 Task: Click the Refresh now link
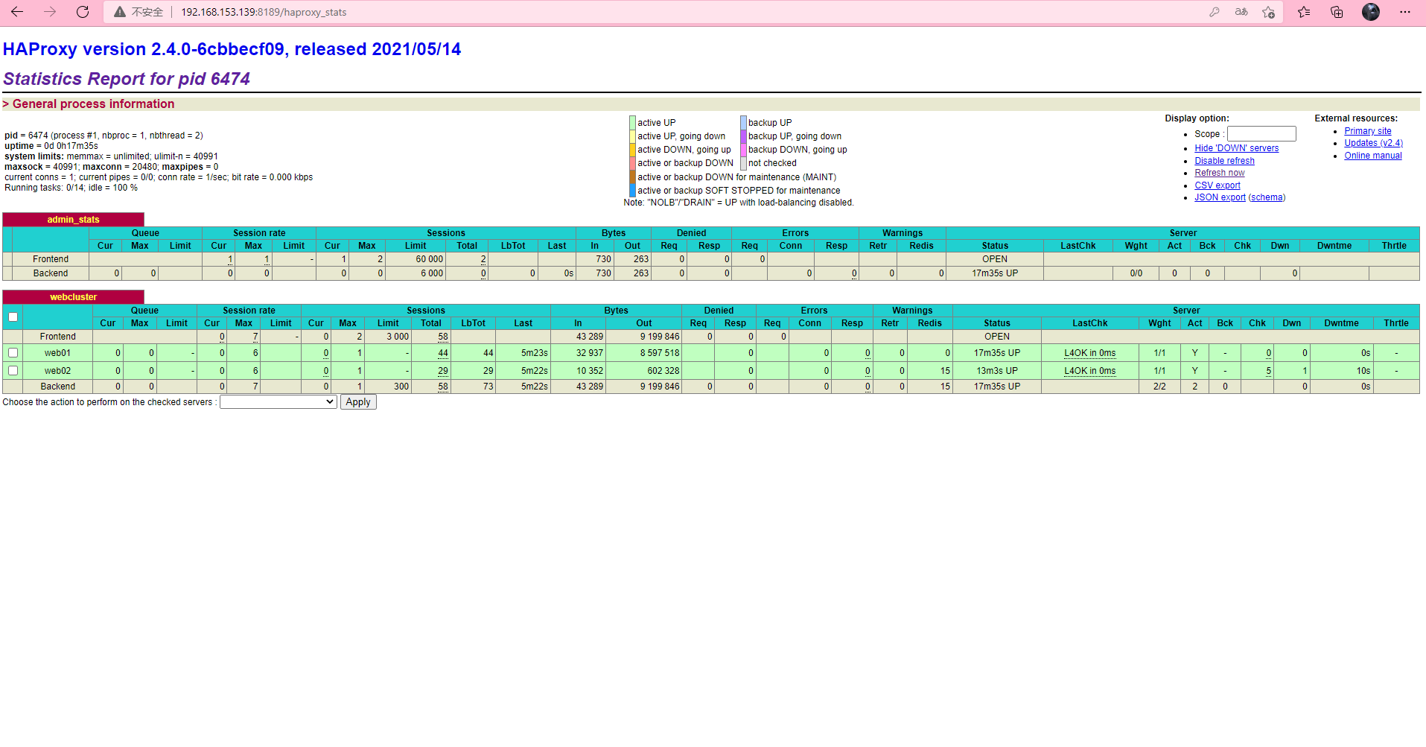(1220, 173)
